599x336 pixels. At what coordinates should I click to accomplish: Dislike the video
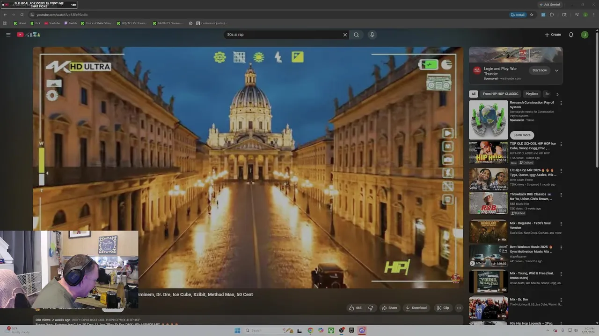click(x=371, y=308)
